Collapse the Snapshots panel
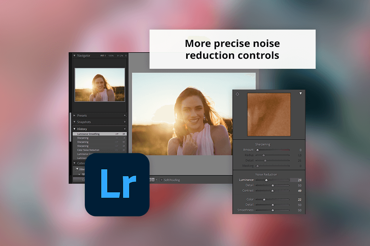 coord(74,122)
